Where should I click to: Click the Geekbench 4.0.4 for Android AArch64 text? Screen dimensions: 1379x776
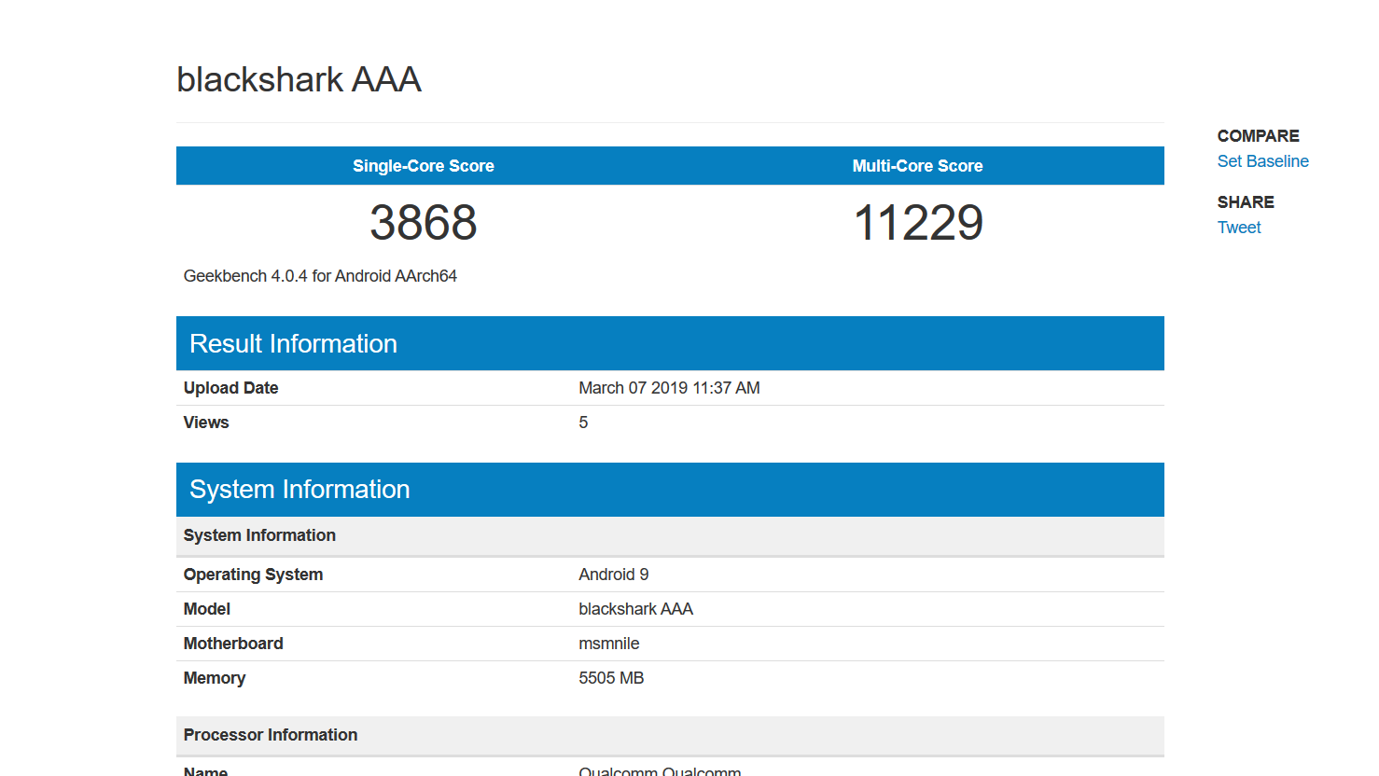(x=320, y=276)
